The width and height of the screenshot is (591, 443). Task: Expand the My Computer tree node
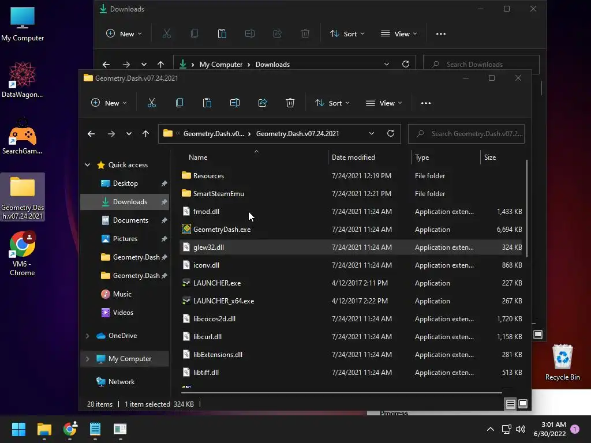click(x=88, y=359)
